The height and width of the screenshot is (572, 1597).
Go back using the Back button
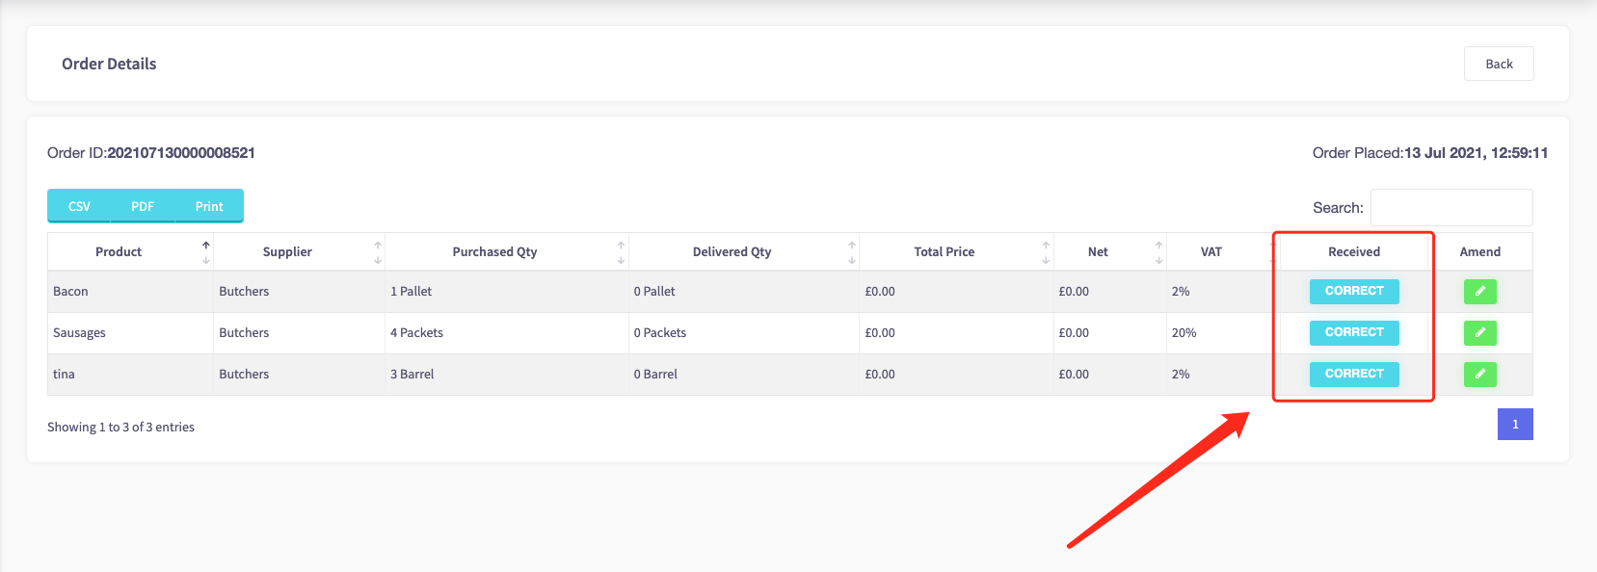[1499, 64]
